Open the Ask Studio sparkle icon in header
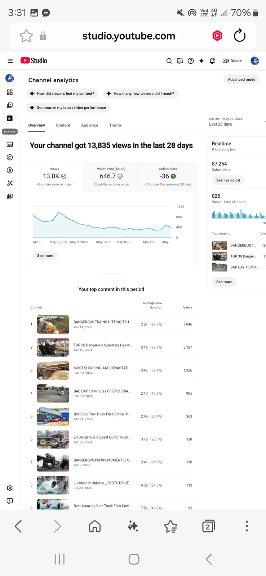Screen dimensions: 266x576 point(201,61)
